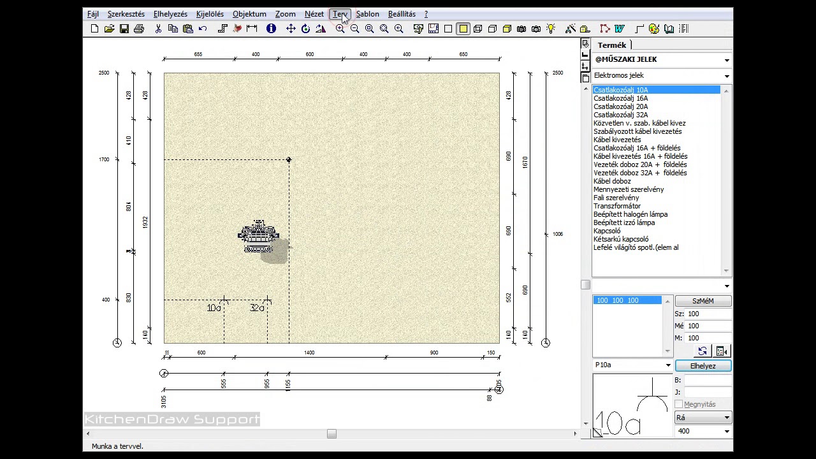
Task: Open the color palette icon
Action: coord(654,29)
